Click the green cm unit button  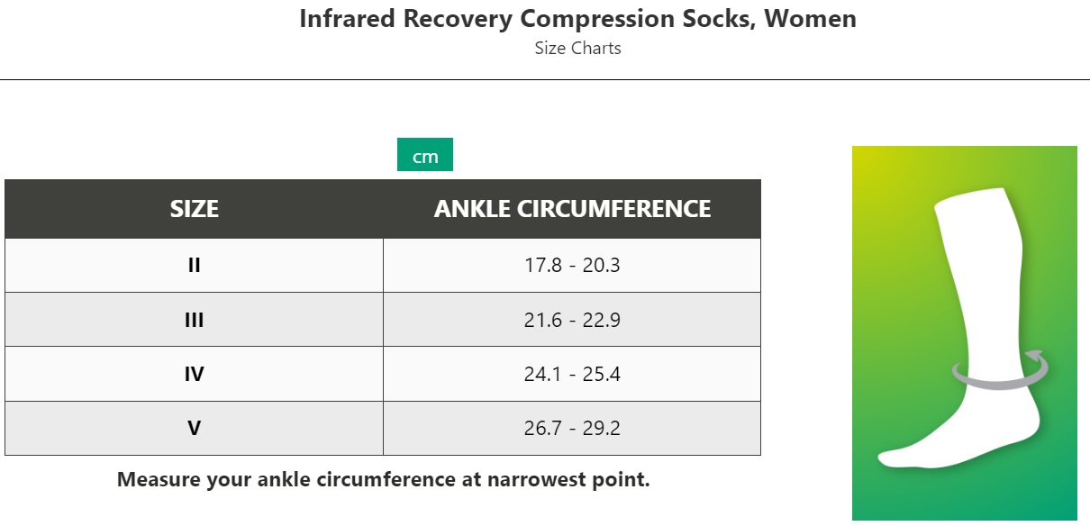424,155
